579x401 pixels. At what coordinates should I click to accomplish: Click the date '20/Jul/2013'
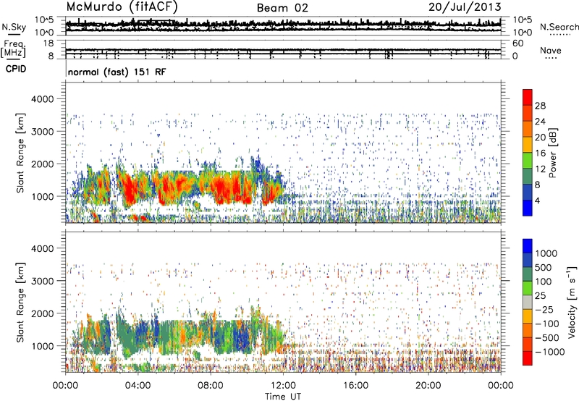pos(465,7)
